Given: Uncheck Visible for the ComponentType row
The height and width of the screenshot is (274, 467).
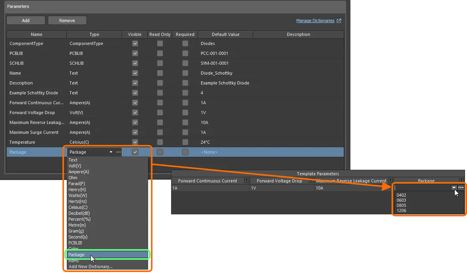Looking at the screenshot, I should (x=135, y=43).
